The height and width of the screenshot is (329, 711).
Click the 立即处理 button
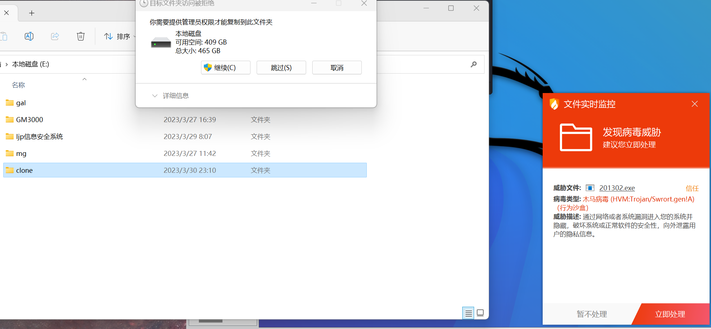click(670, 314)
